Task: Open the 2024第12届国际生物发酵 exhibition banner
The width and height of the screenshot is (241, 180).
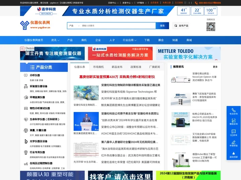Action: (x=188, y=175)
